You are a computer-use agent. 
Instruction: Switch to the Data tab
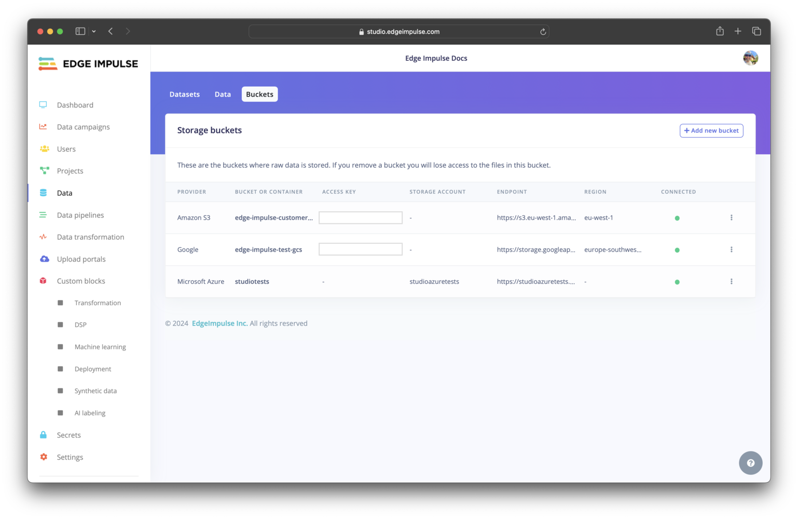pos(223,94)
